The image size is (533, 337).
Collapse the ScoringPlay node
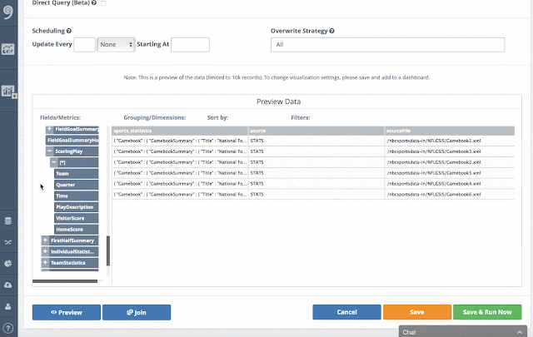pyautogui.click(x=50, y=151)
